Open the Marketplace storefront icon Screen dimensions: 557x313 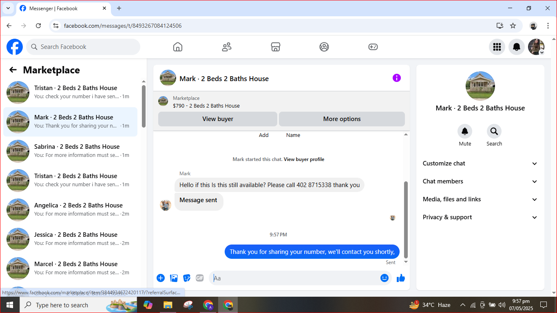(276, 47)
